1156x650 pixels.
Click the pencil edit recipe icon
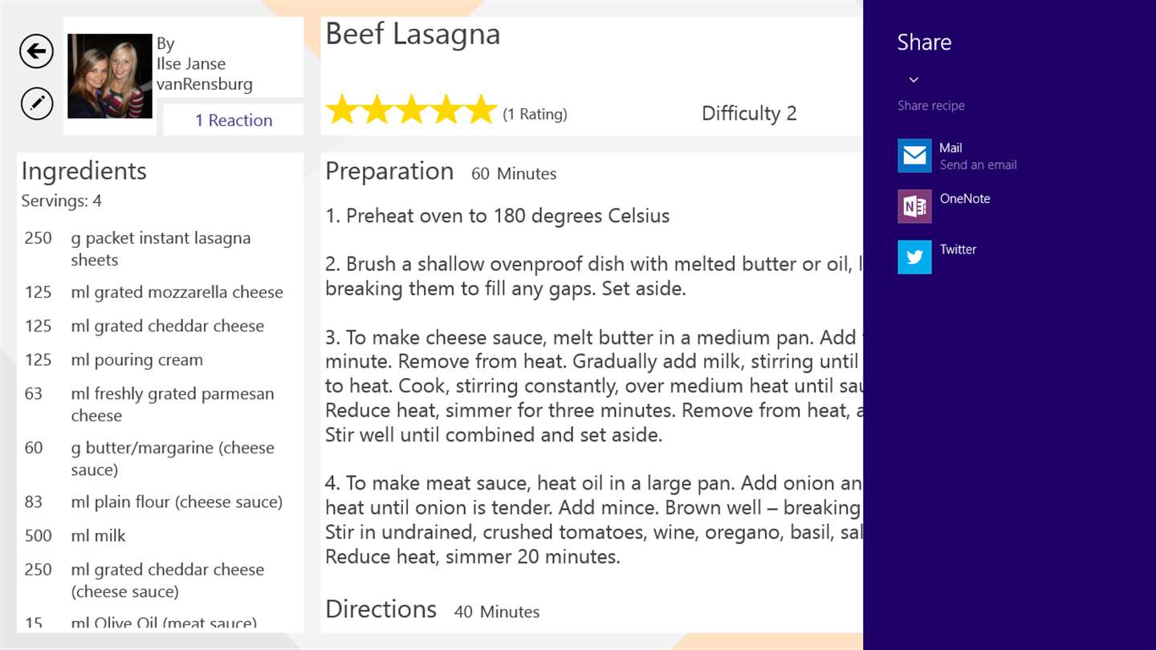point(36,104)
